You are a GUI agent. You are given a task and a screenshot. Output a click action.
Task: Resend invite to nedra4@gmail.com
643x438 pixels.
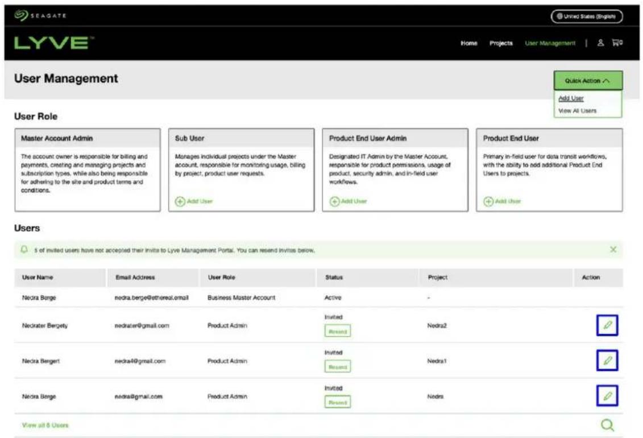point(338,367)
